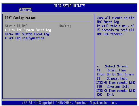Select Clear BMC System Event Log
The height and width of the screenshot is (106, 139).
point(27,34)
